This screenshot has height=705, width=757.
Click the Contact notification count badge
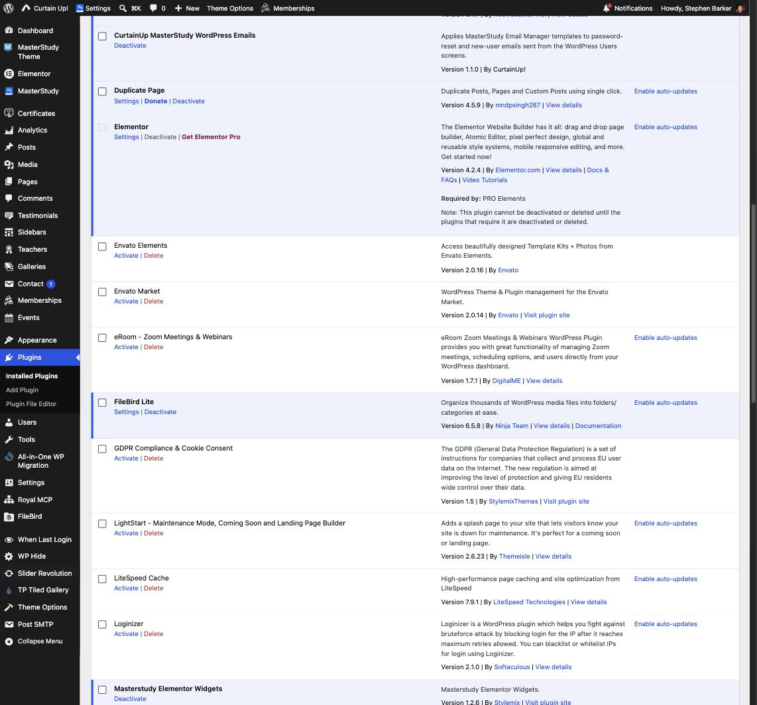(x=50, y=284)
